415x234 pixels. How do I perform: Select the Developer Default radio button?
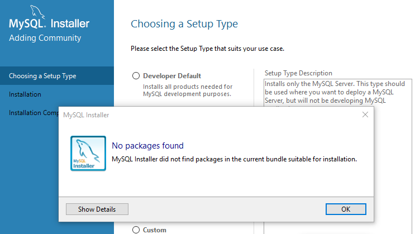[136, 76]
